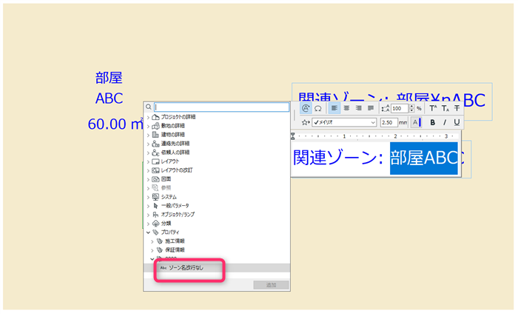Click the 部屋 zone name in the stamp

pyautogui.click(x=109, y=78)
